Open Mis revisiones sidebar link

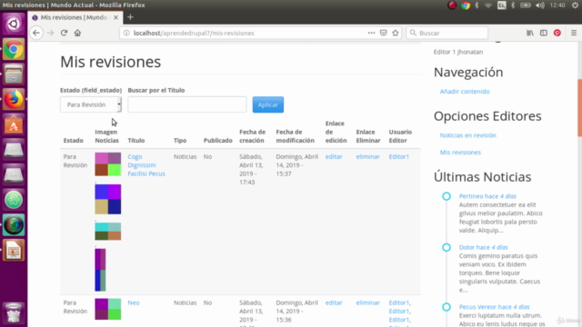click(460, 153)
